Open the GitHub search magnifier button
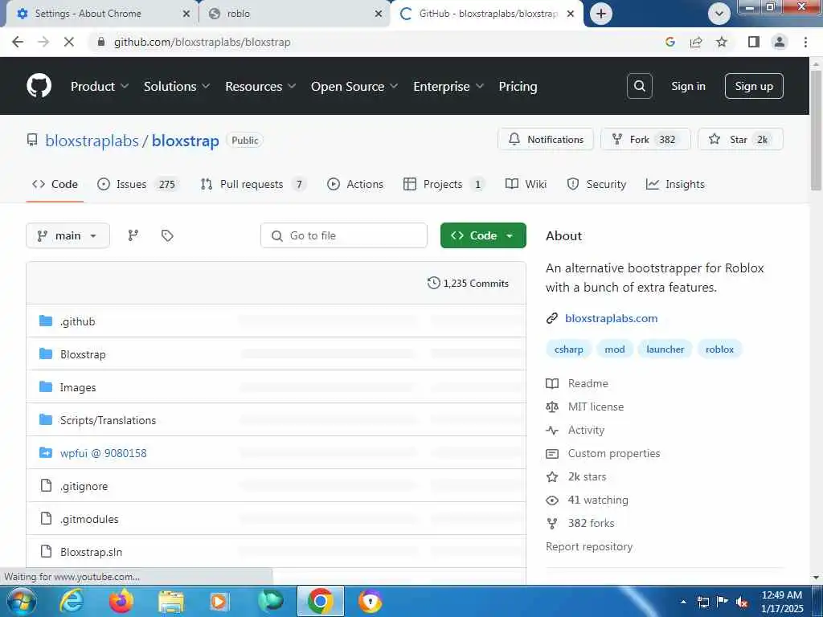Image resolution: width=823 pixels, height=617 pixels. coord(639,86)
